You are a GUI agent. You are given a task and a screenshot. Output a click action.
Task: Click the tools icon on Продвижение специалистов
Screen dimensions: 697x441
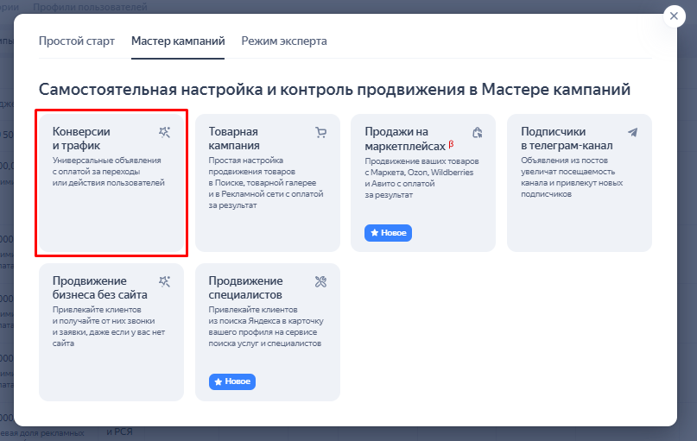(321, 281)
